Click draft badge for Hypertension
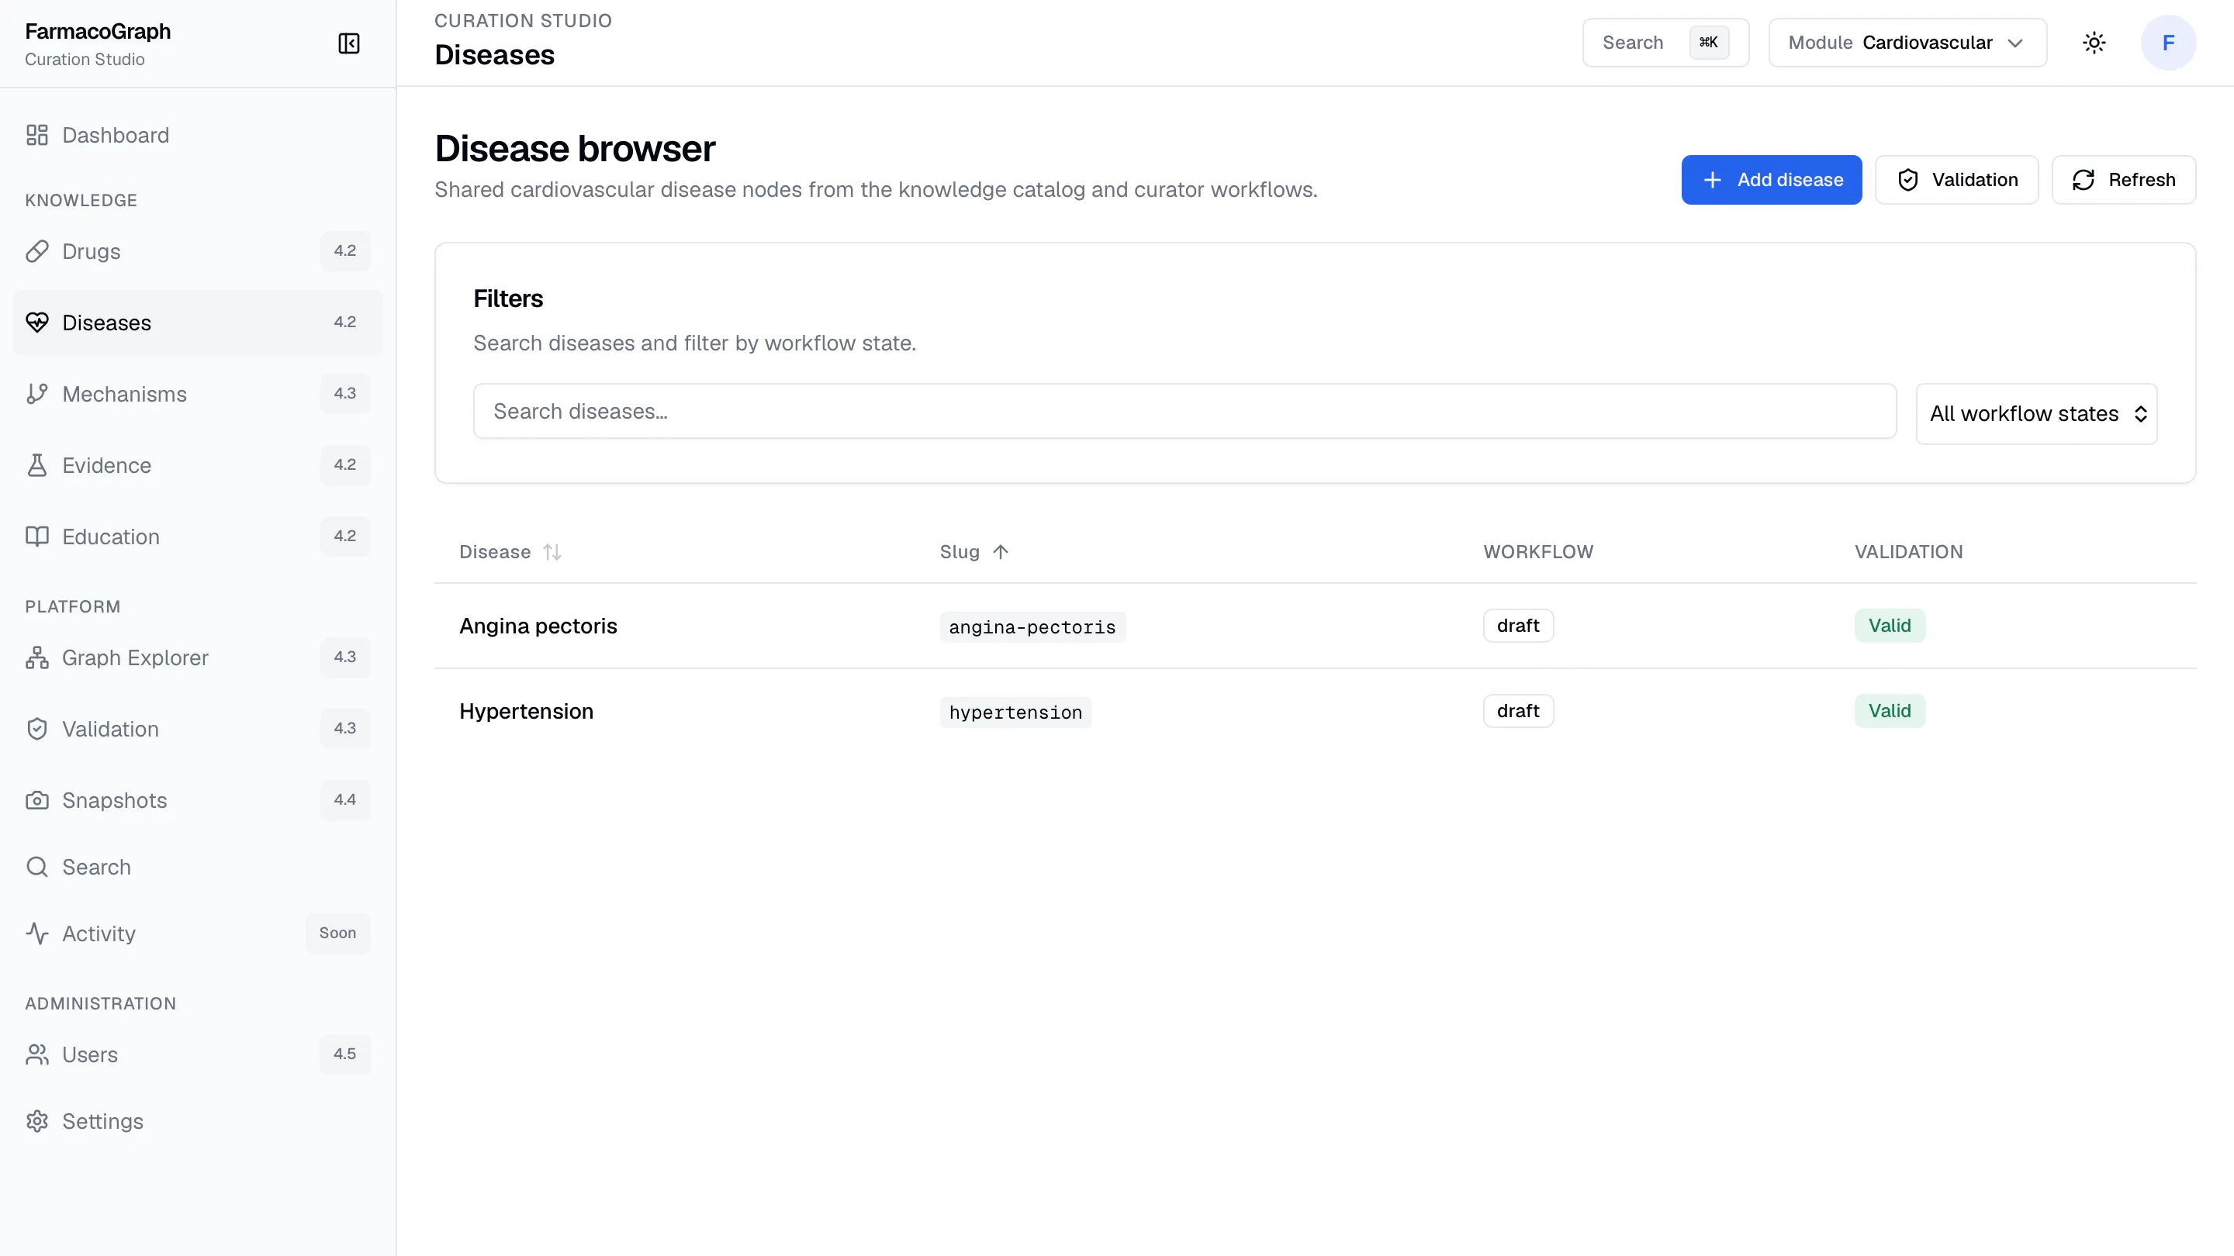Image resolution: width=2234 pixels, height=1256 pixels. coord(1518,711)
